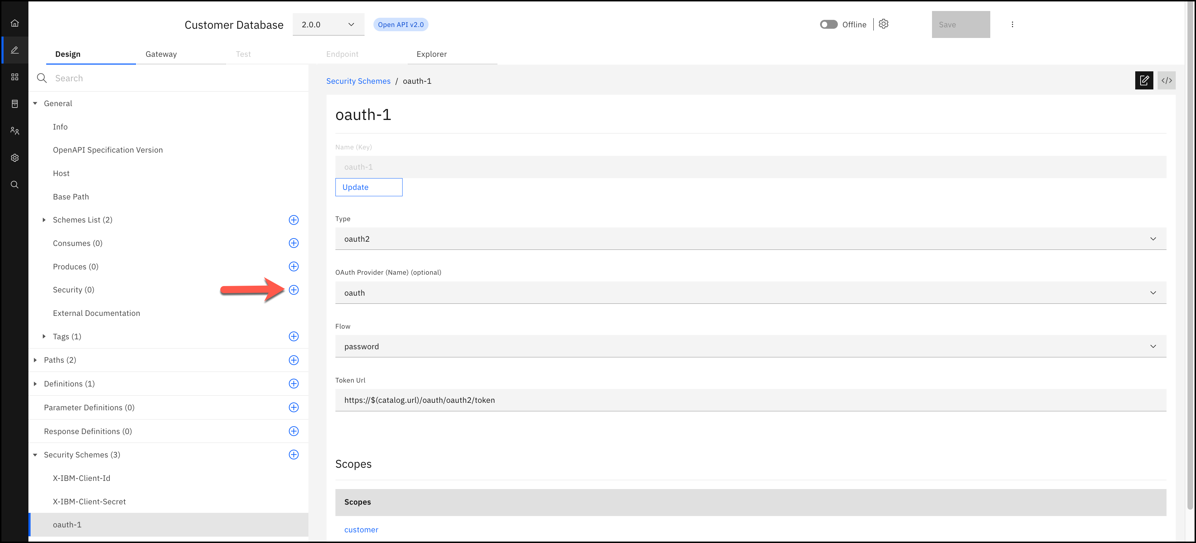Screen dimensions: 1196x543
Task: Open the Settings gear in the left sidebar
Action: point(15,158)
